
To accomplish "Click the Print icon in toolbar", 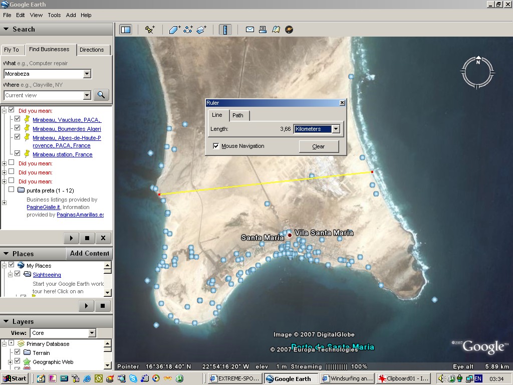I will click(x=263, y=30).
